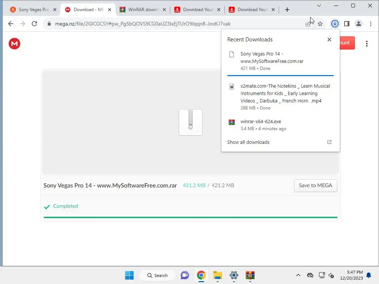Open the Chrome profile avatar

(358, 24)
